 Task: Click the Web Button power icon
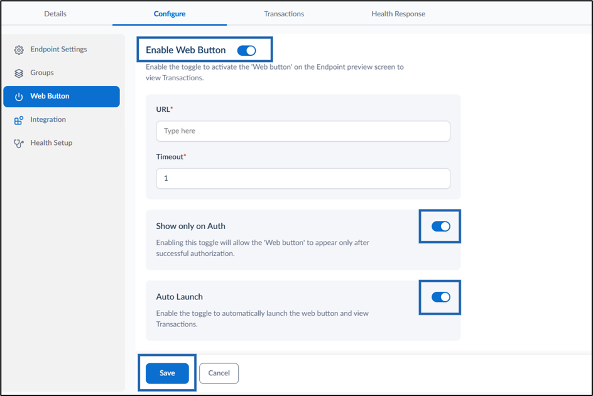click(19, 97)
